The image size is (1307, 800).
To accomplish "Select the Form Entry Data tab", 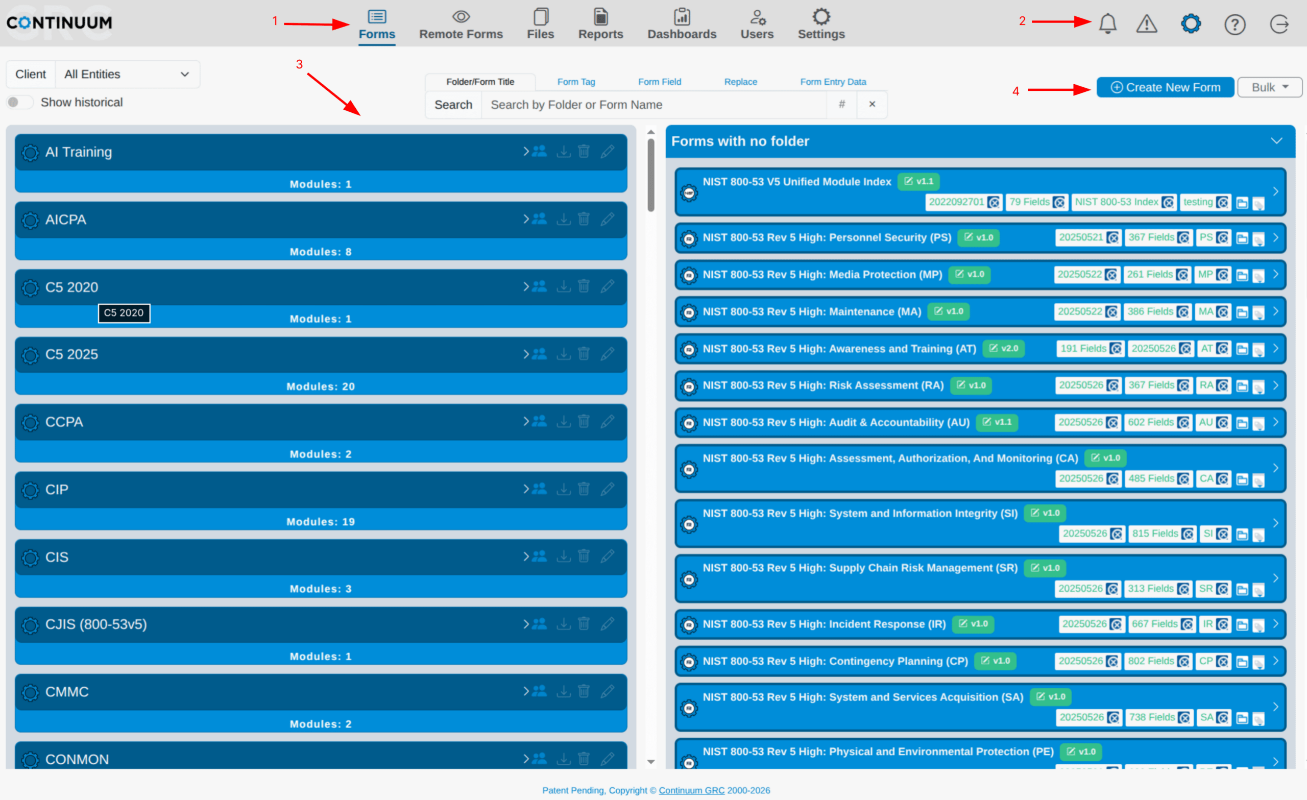I will pos(833,82).
